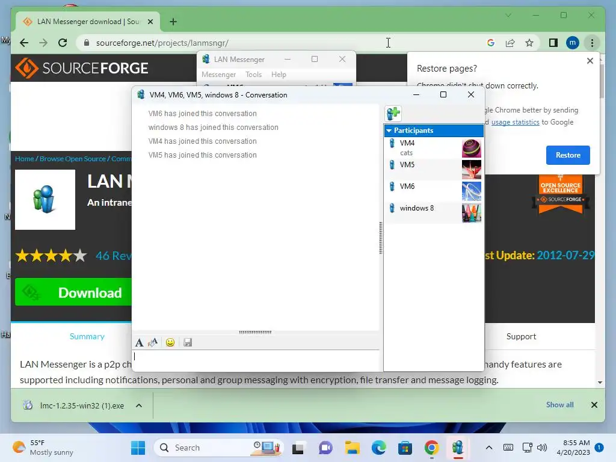
Task: Click the Chrome forward arrow
Action: [43, 43]
